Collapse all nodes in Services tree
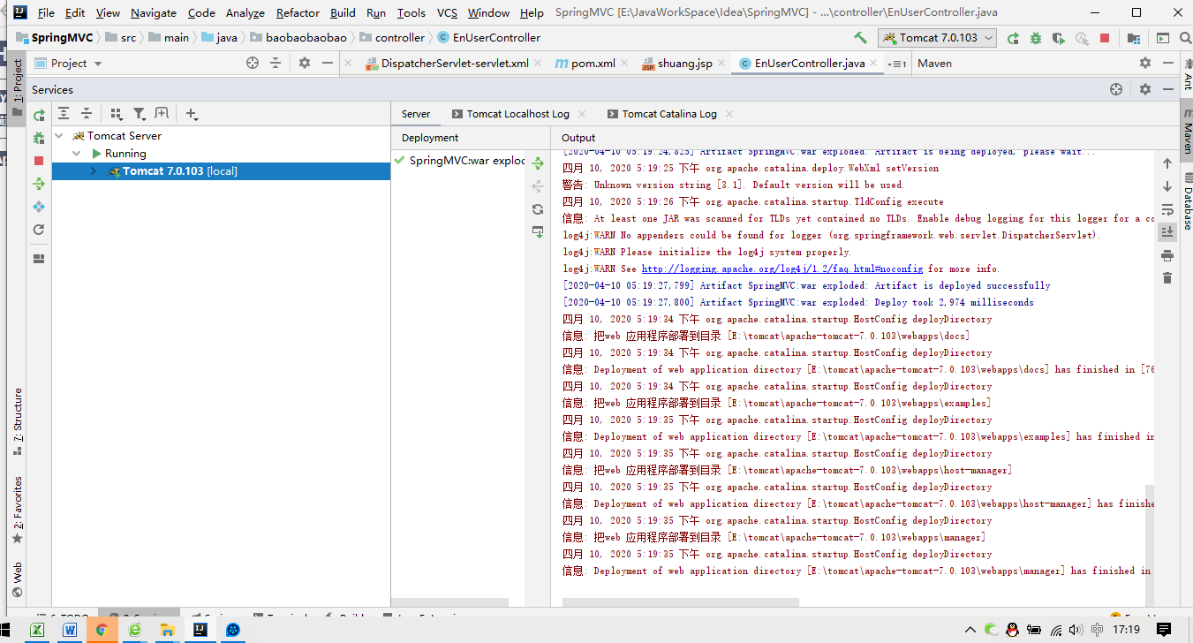1193x643 pixels. click(x=87, y=114)
